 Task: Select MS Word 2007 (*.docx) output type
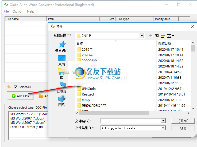coord(27,118)
